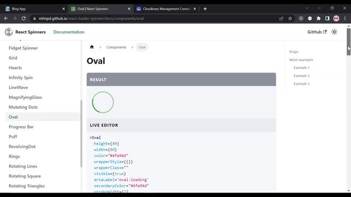Close the Oval React Spinners tab
Screen dimensions: 351x197
tap(129, 9)
